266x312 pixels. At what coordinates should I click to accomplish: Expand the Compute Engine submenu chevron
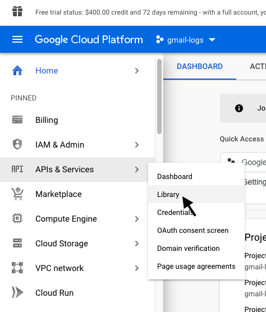click(x=137, y=219)
